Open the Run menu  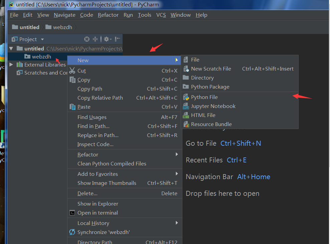[128, 15]
